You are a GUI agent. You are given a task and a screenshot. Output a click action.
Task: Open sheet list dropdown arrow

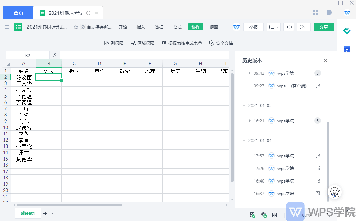tap(53, 213)
